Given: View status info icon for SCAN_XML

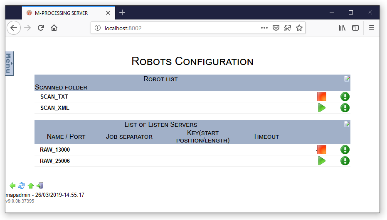Looking at the screenshot, I should tap(345, 108).
